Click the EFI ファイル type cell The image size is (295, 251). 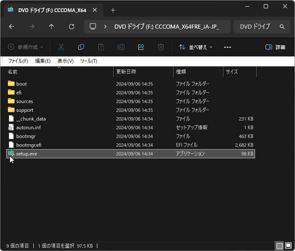[x=187, y=145]
